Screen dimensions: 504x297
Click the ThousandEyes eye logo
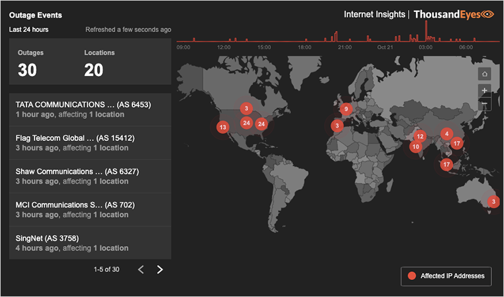(487, 14)
